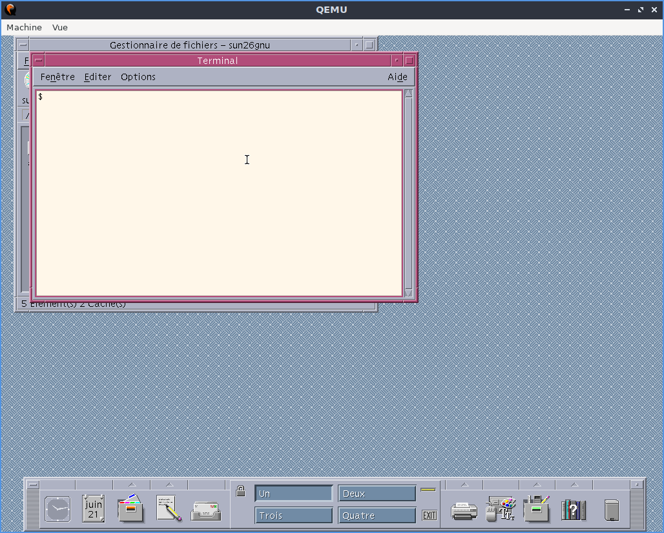Expand subpanel arrow above printer icon
664x533 pixels.
pos(464,485)
